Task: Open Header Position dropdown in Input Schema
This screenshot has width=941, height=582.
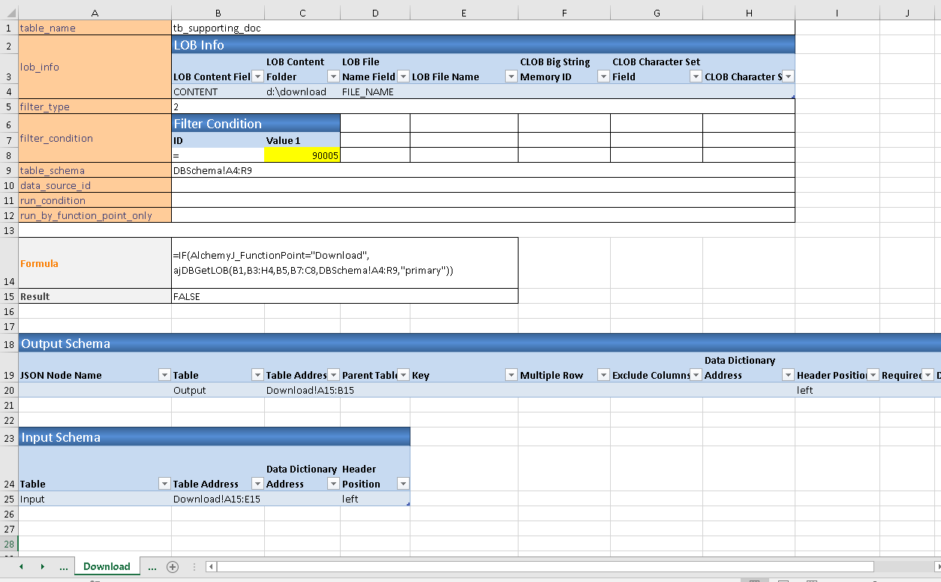Action: point(403,484)
